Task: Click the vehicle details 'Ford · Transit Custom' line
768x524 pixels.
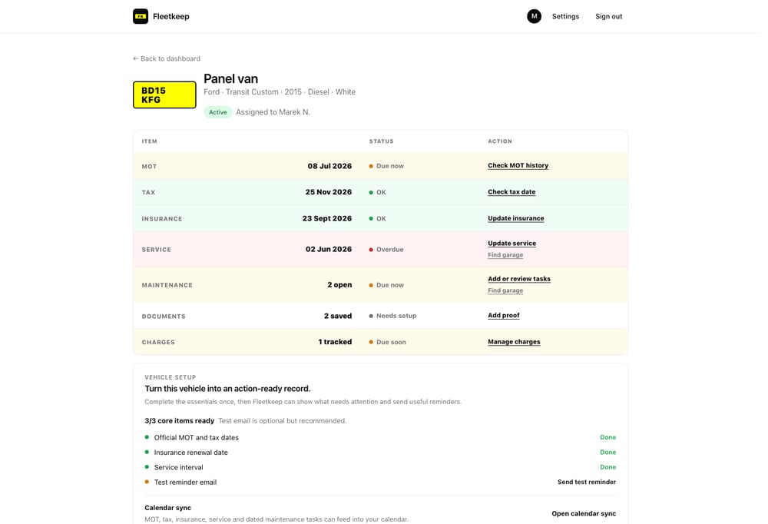Action: pyautogui.click(x=280, y=92)
